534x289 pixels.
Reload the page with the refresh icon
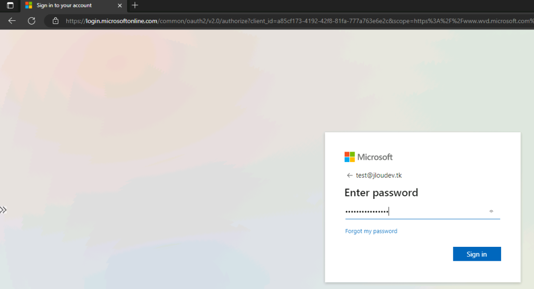[32, 21]
